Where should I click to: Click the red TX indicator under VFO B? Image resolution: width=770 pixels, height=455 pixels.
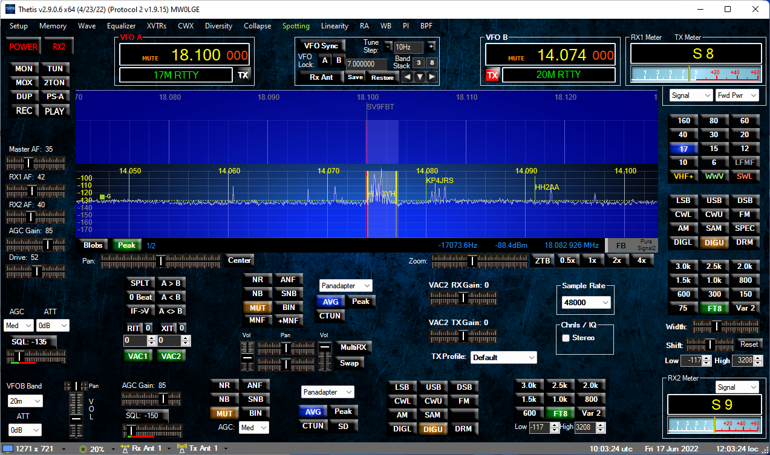[492, 75]
